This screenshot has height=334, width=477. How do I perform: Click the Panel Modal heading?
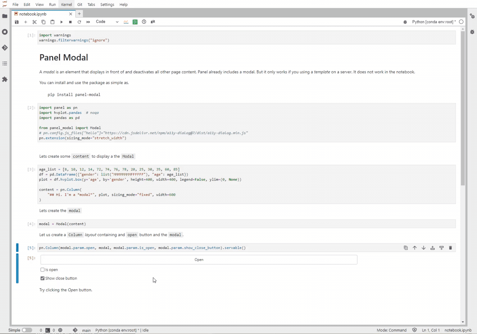coord(64,58)
